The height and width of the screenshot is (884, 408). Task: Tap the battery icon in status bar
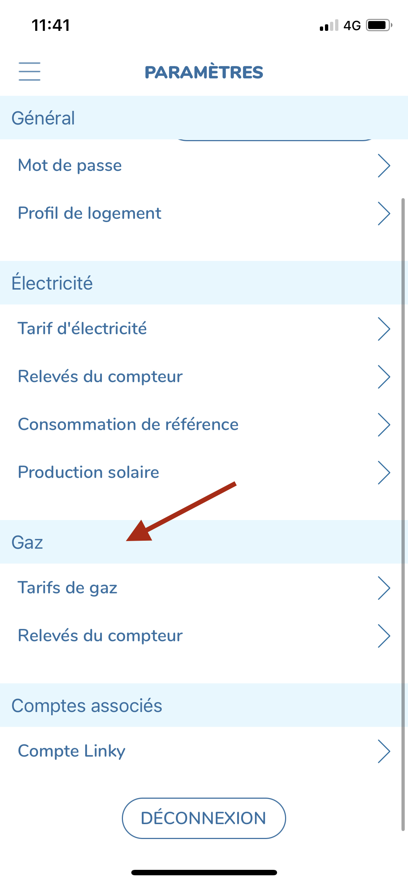379,25
